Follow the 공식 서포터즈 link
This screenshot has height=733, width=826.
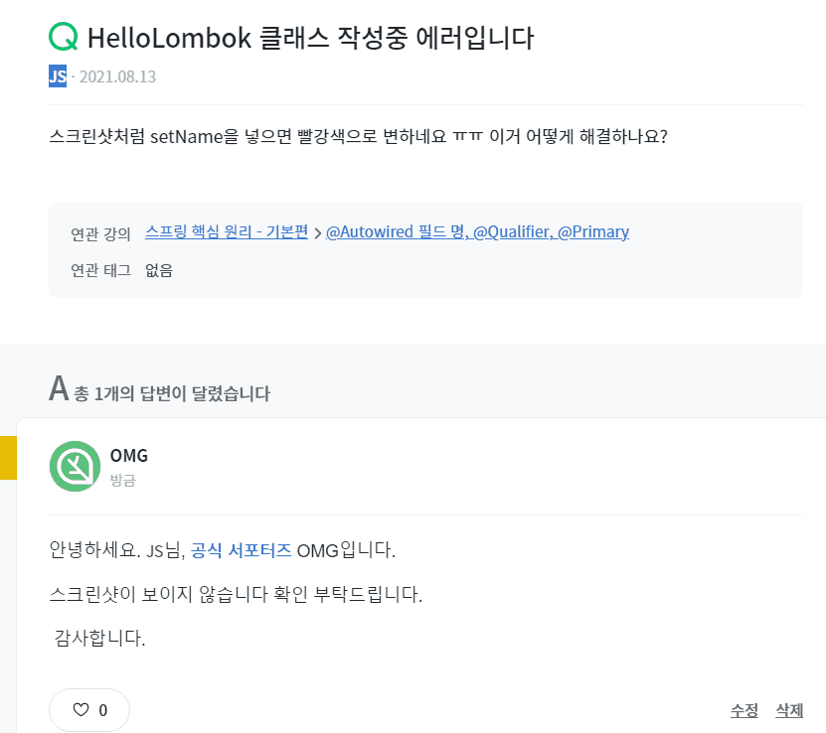[241, 549]
